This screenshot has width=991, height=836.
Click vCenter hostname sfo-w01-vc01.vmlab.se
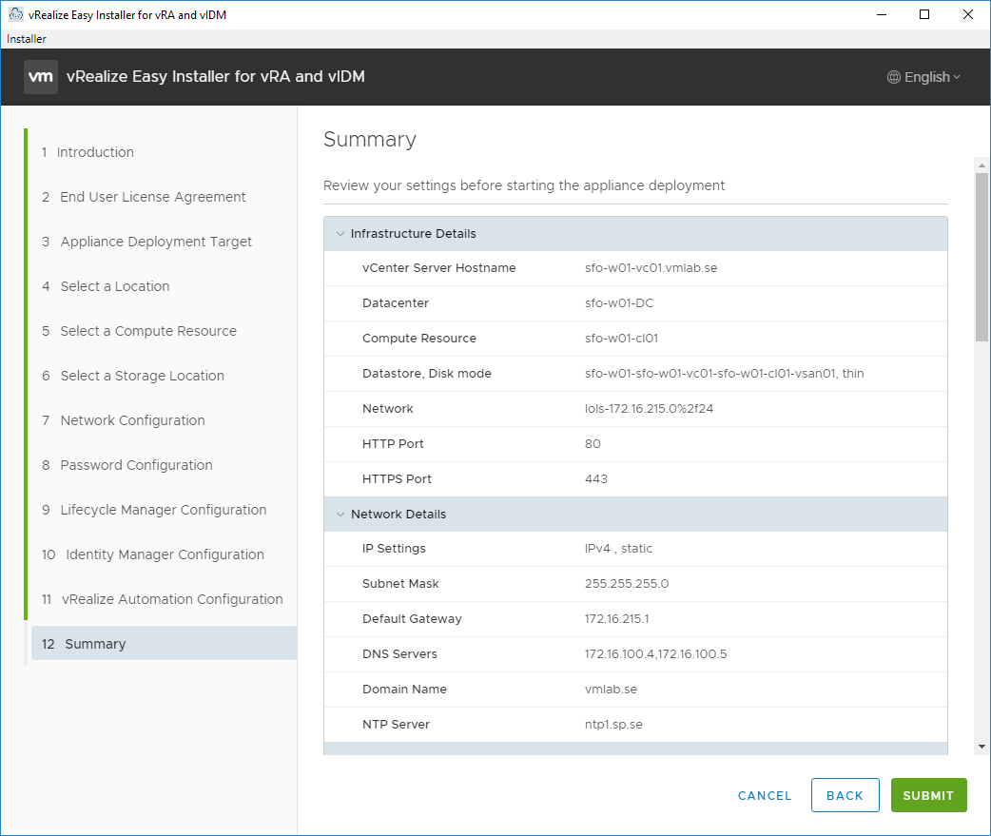(x=651, y=268)
